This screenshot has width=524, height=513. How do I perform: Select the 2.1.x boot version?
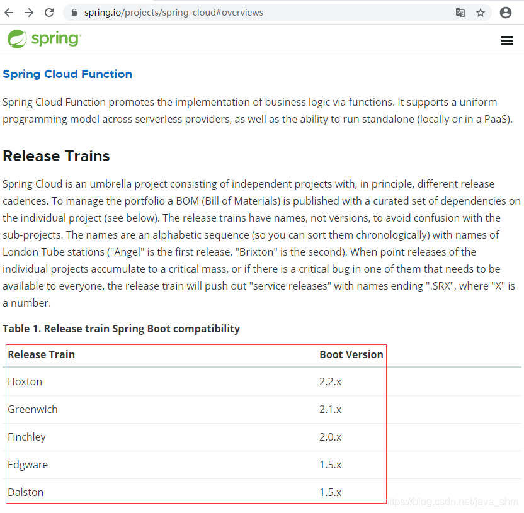[x=330, y=409]
